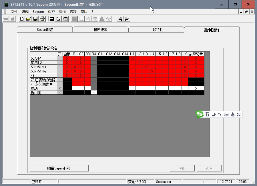This screenshot has width=257, height=186.
Task: Go to next page with right arrow
Action: click(127, 19)
